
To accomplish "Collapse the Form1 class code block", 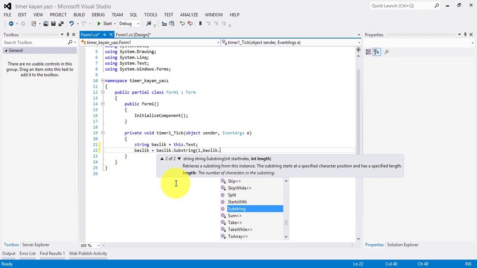I will coord(103,92).
